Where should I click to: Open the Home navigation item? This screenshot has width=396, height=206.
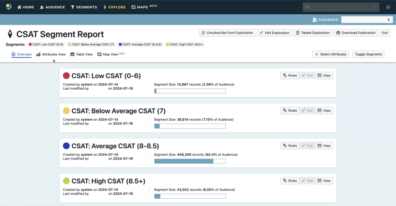(26, 7)
